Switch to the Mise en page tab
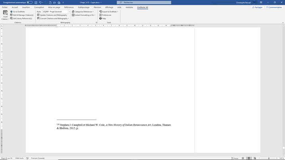 pos(54,7)
